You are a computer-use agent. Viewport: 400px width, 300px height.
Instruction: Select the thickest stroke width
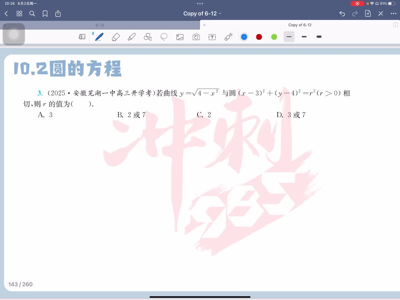pos(319,37)
